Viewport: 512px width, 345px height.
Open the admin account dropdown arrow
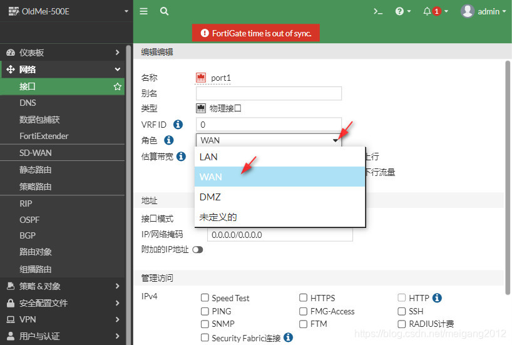point(504,11)
